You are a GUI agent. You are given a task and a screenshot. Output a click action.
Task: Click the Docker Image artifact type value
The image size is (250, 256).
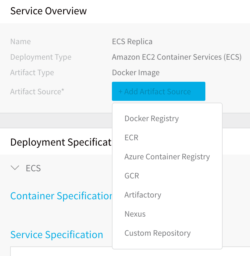(136, 73)
